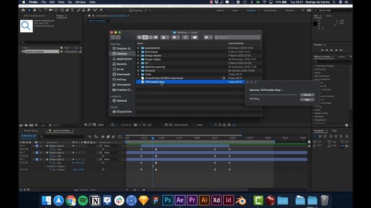Expand the Apartamento folder

tap(138, 48)
